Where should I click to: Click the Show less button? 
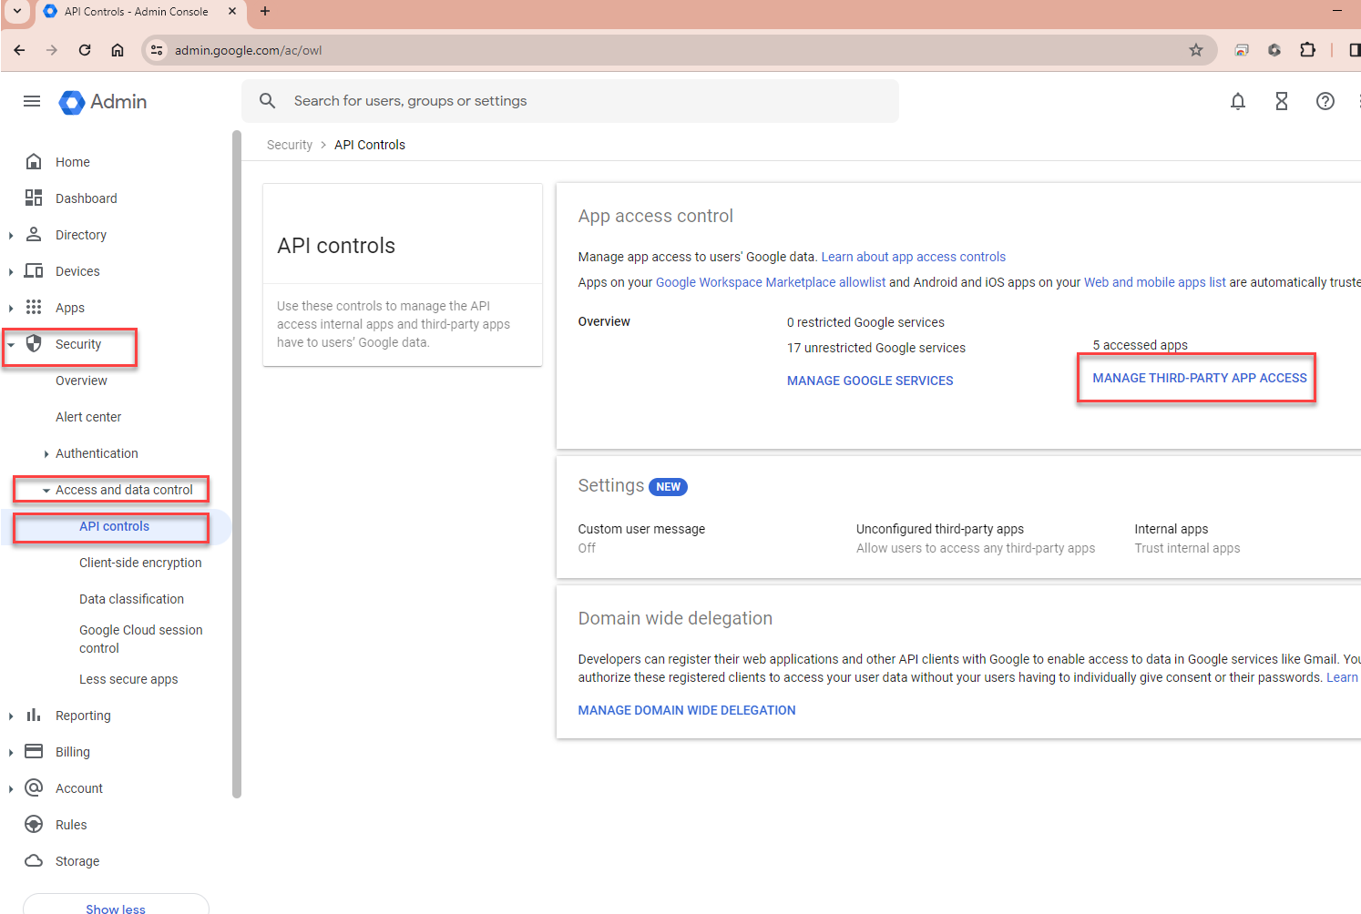[115, 907]
